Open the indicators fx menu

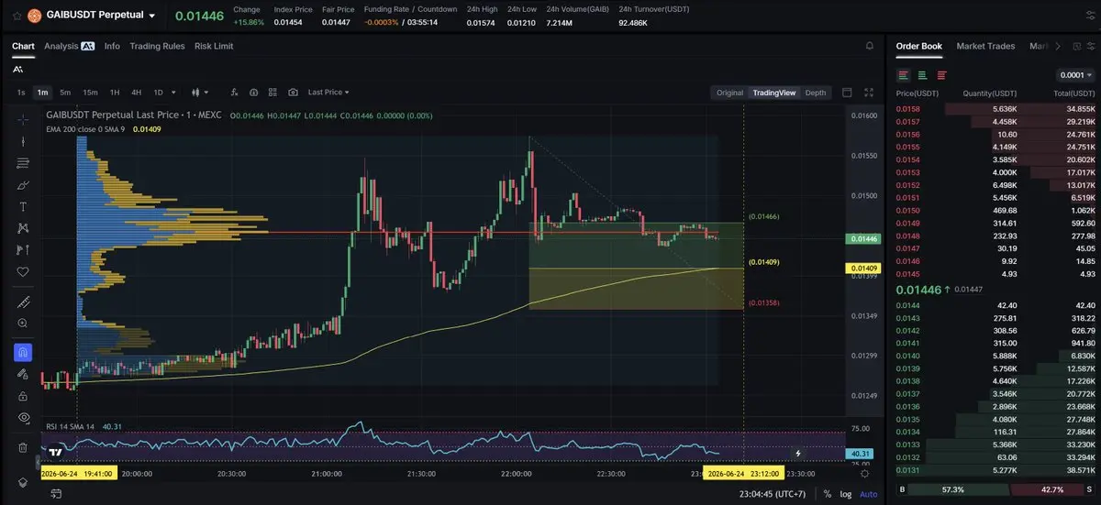click(x=234, y=93)
